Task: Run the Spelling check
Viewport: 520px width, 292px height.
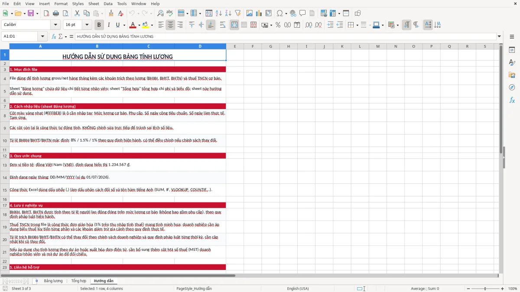Action: [170, 13]
